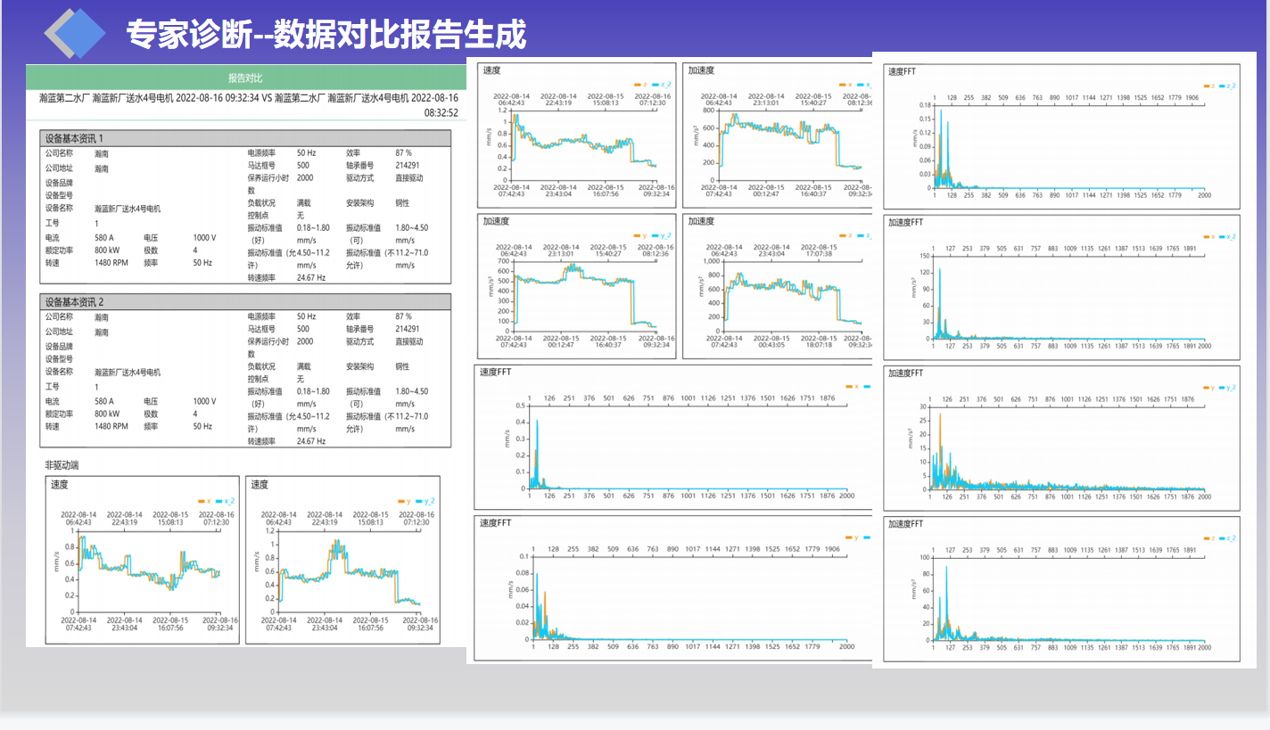1270x730 pixels.
Task: Click the orange z legend marker in 速度FFT chart
Action: tap(1207, 86)
